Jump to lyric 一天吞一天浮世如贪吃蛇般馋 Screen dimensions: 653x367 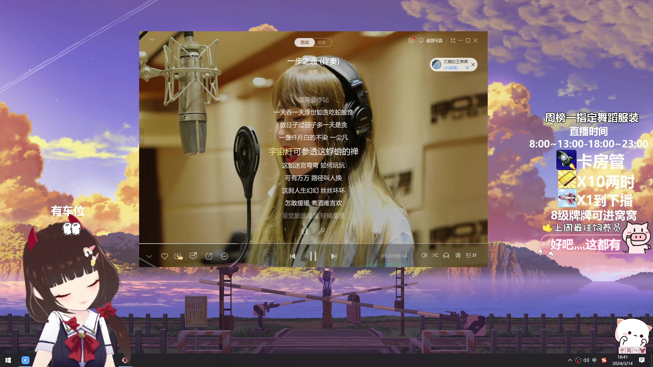(x=313, y=112)
